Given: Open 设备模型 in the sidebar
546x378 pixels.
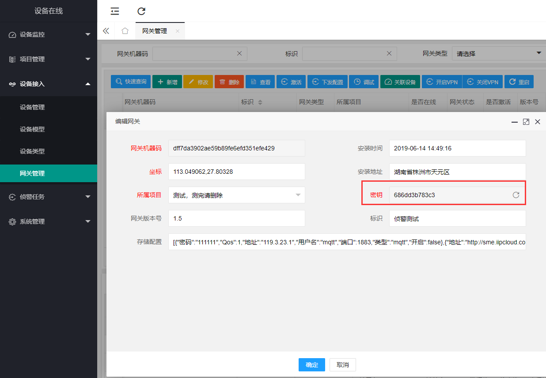Looking at the screenshot, I should click(49, 129).
